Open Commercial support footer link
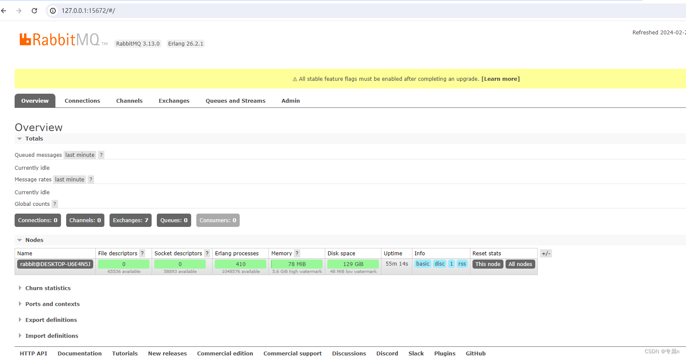Screen dimensions: 686x358 [293, 354]
